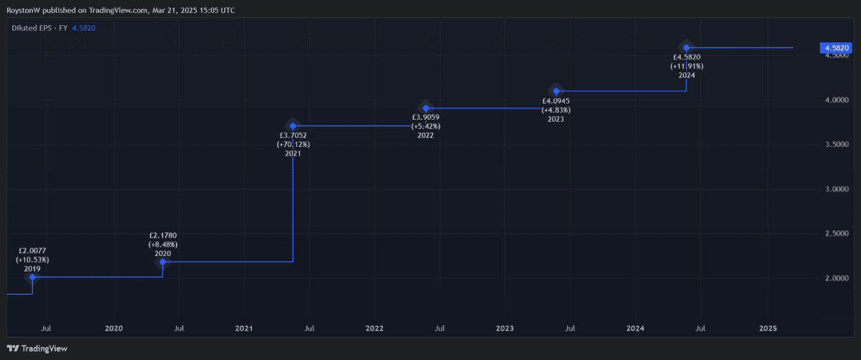This screenshot has width=861, height=360.
Task: Select the 2022 diamond marker at £3.9059
Action: pos(425,108)
